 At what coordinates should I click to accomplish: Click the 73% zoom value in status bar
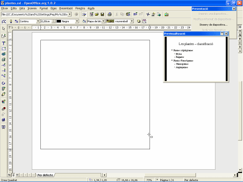(x=149, y=180)
